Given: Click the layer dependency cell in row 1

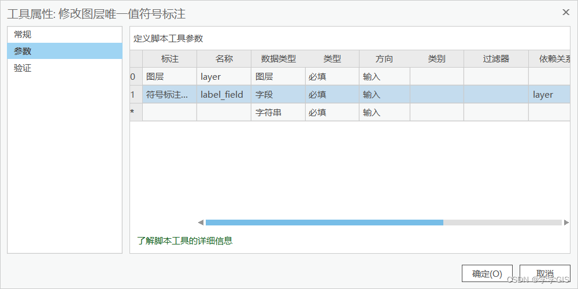Looking at the screenshot, I should (550, 94).
